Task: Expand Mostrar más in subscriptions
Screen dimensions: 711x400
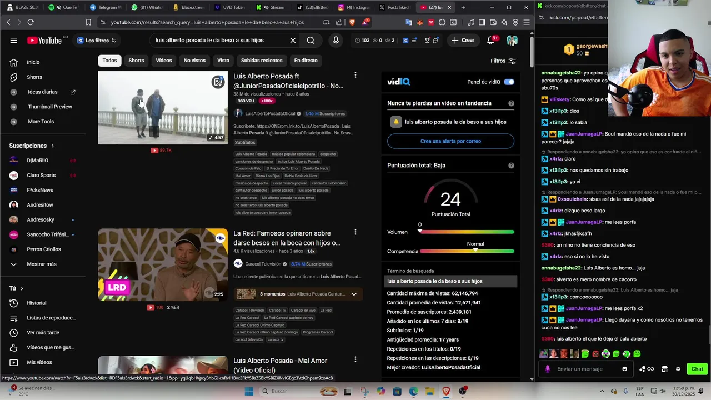Action: (42, 264)
